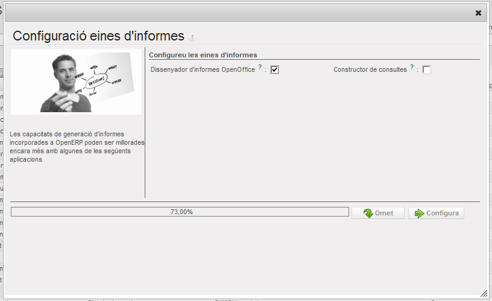Click the help icon beside the dialog title
The height and width of the screenshot is (301, 492).
click(192, 37)
